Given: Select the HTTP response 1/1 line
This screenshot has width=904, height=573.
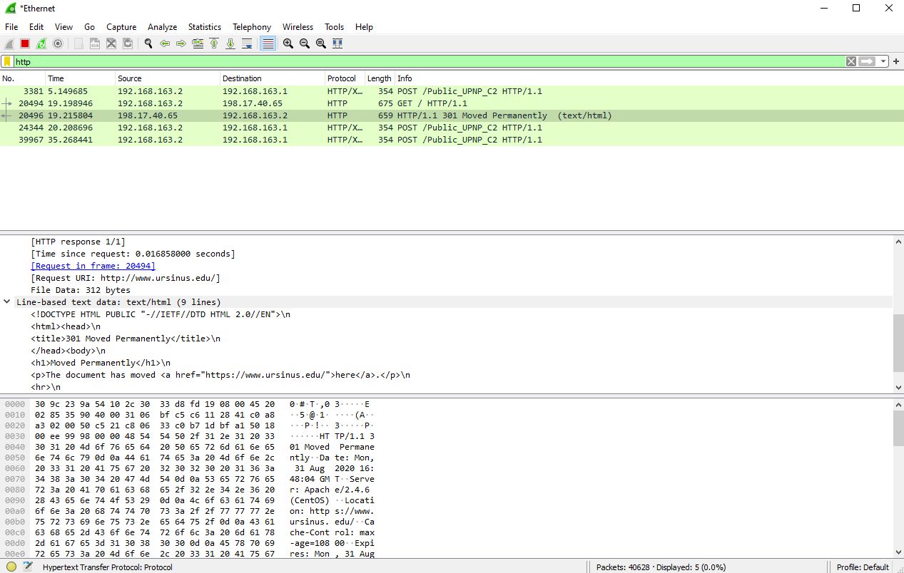Looking at the screenshot, I should (78, 242).
